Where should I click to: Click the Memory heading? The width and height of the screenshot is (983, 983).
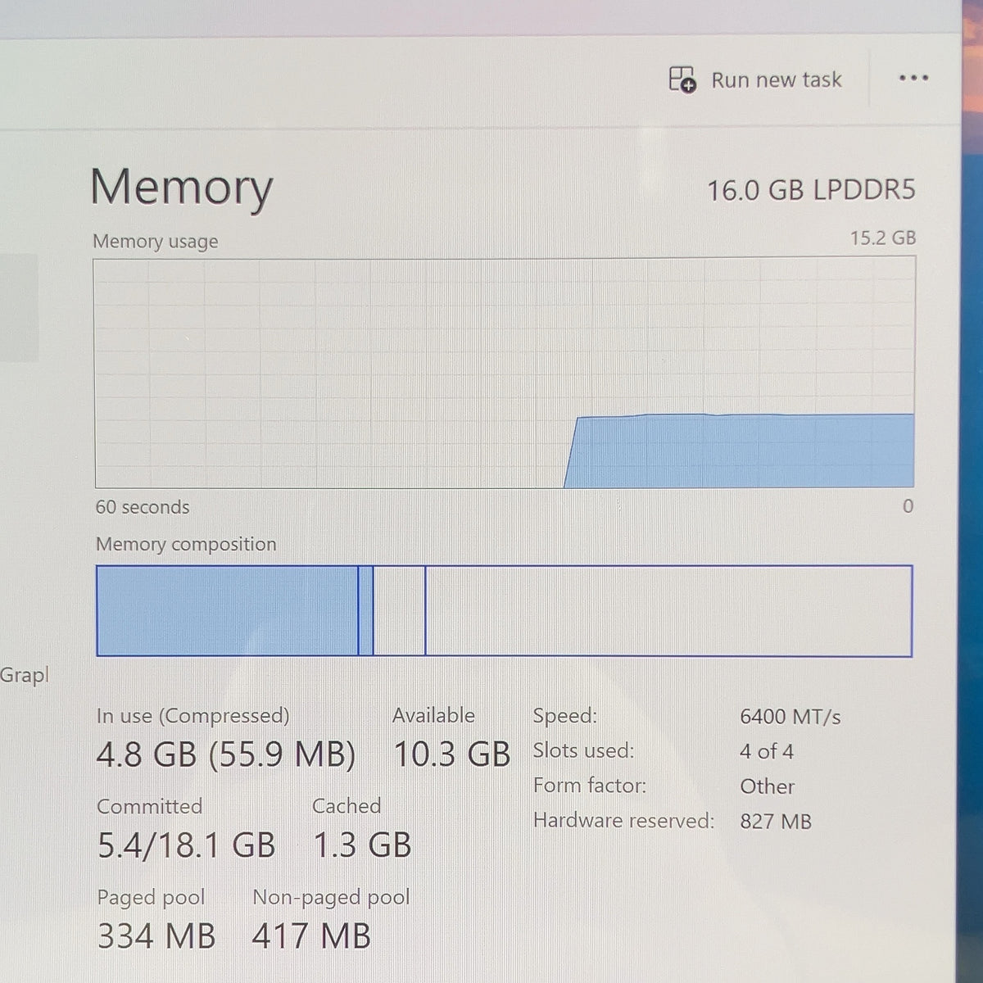coord(181,188)
